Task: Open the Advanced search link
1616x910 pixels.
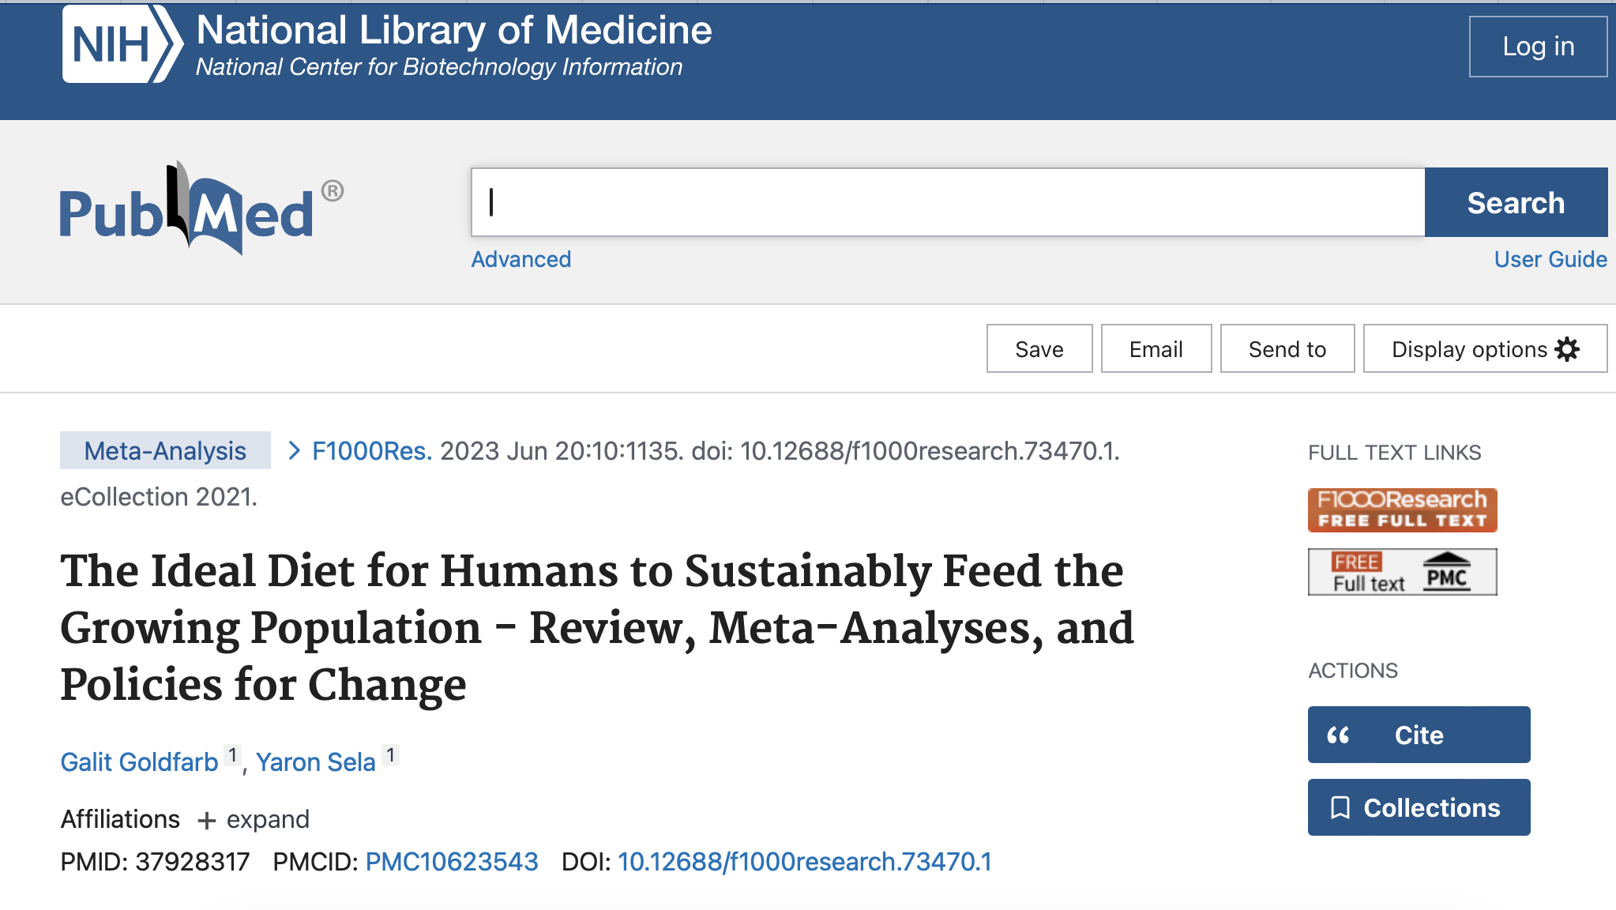Action: coord(521,259)
